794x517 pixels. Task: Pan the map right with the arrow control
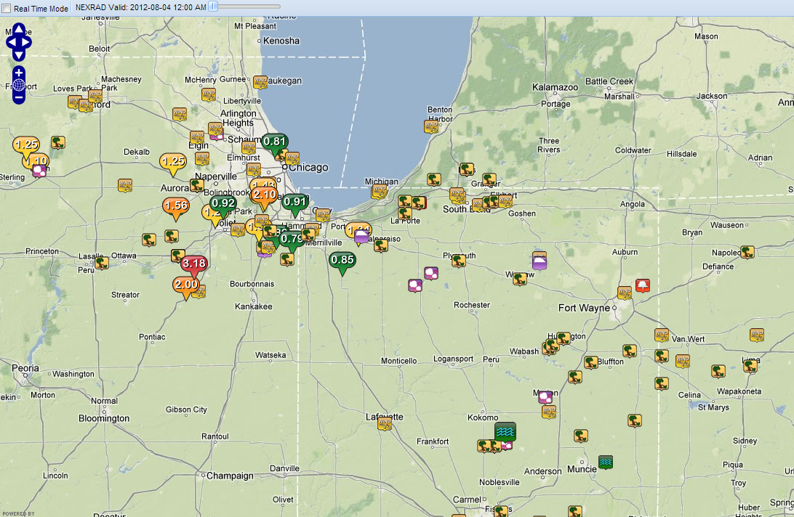click(26, 42)
